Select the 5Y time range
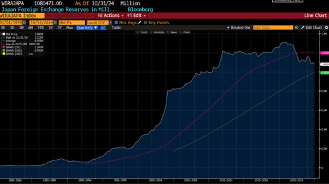Image resolution: width=329 pixels, height=184 pixels. pos(59,28)
